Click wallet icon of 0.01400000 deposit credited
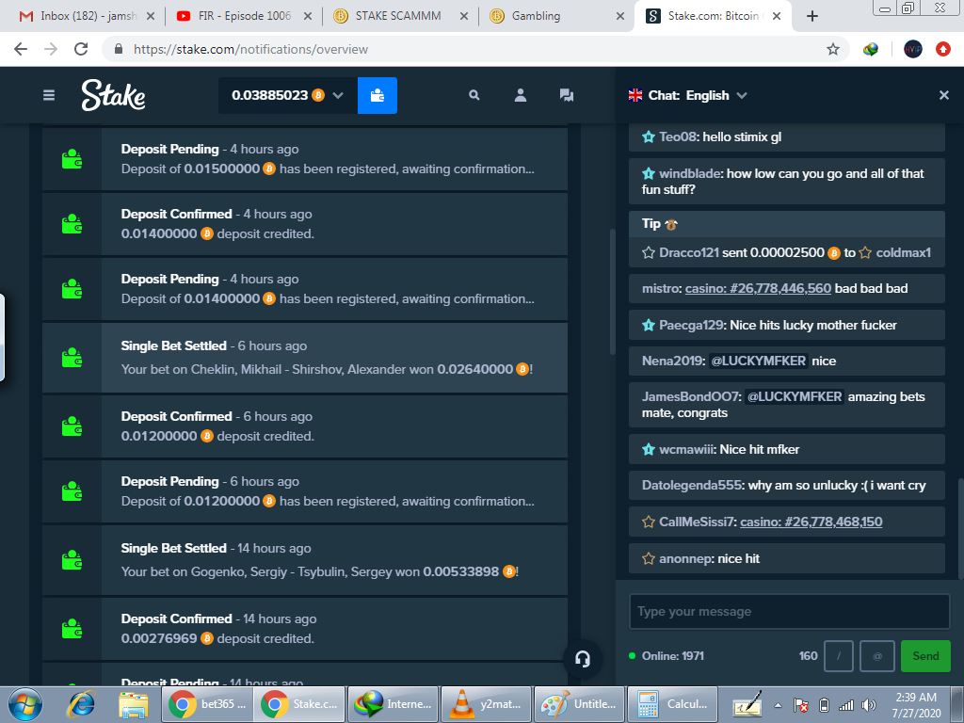 click(x=72, y=224)
